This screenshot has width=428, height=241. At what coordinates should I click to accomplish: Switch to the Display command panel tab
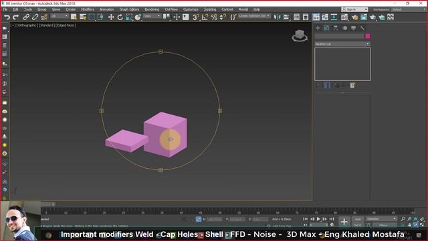[354, 28]
